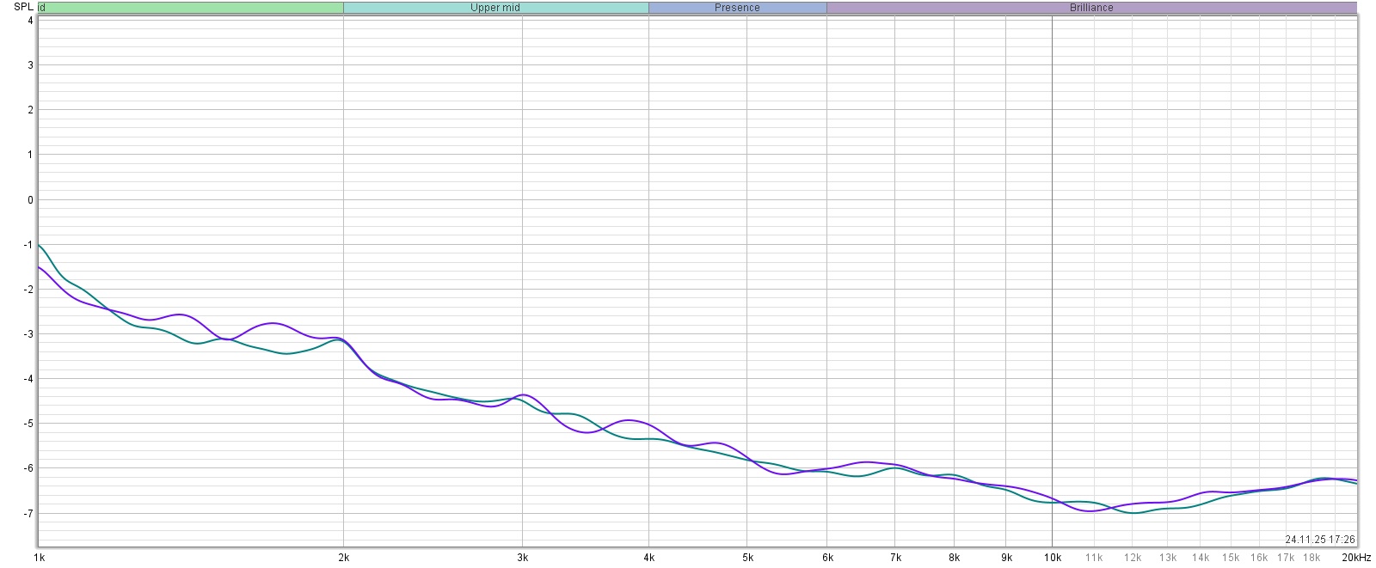
Task: Click the vertical cursor line at 10k
Action: pos(1052,258)
